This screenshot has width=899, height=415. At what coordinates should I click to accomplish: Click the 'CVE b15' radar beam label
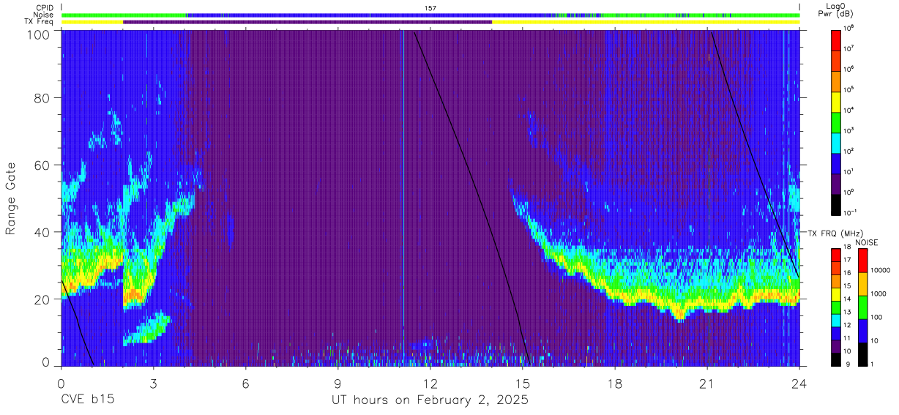87,400
